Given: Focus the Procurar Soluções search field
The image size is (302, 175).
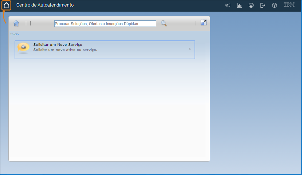Looking at the screenshot, I should tap(105, 24).
